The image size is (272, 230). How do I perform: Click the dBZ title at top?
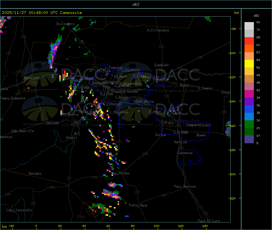click(136, 5)
